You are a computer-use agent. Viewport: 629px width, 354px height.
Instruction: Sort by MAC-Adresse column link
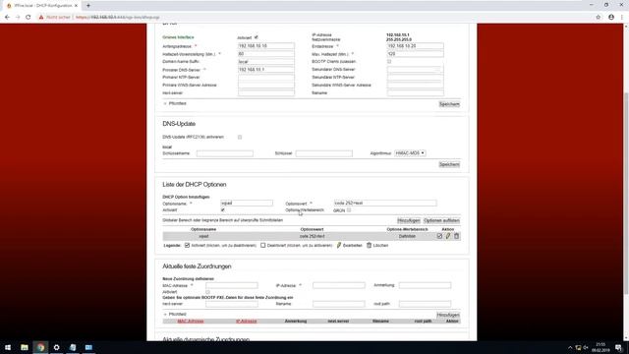coord(191,322)
